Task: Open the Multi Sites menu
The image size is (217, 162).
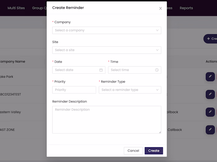Action: click(16, 8)
